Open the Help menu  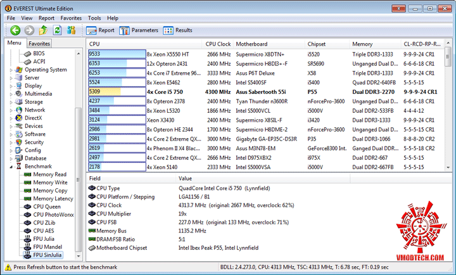113,18
